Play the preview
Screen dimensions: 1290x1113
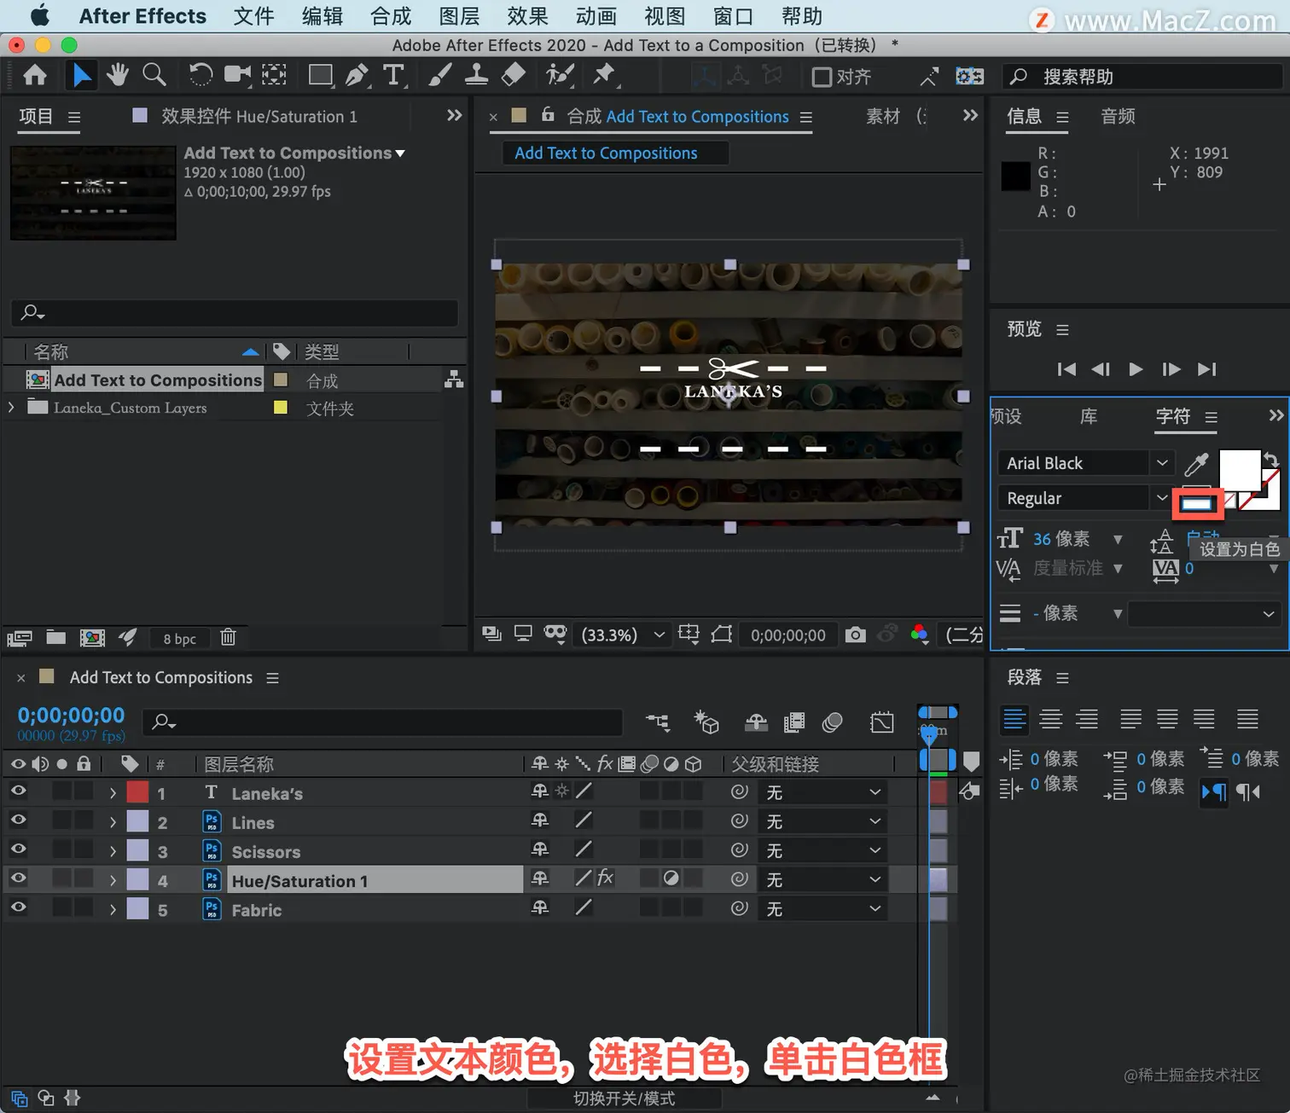tap(1136, 369)
